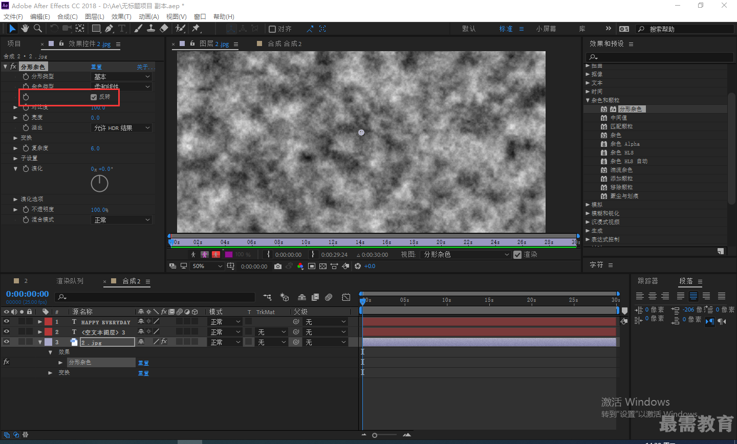The width and height of the screenshot is (737, 444).
Task: Select the Pen tool
Action: point(109,29)
